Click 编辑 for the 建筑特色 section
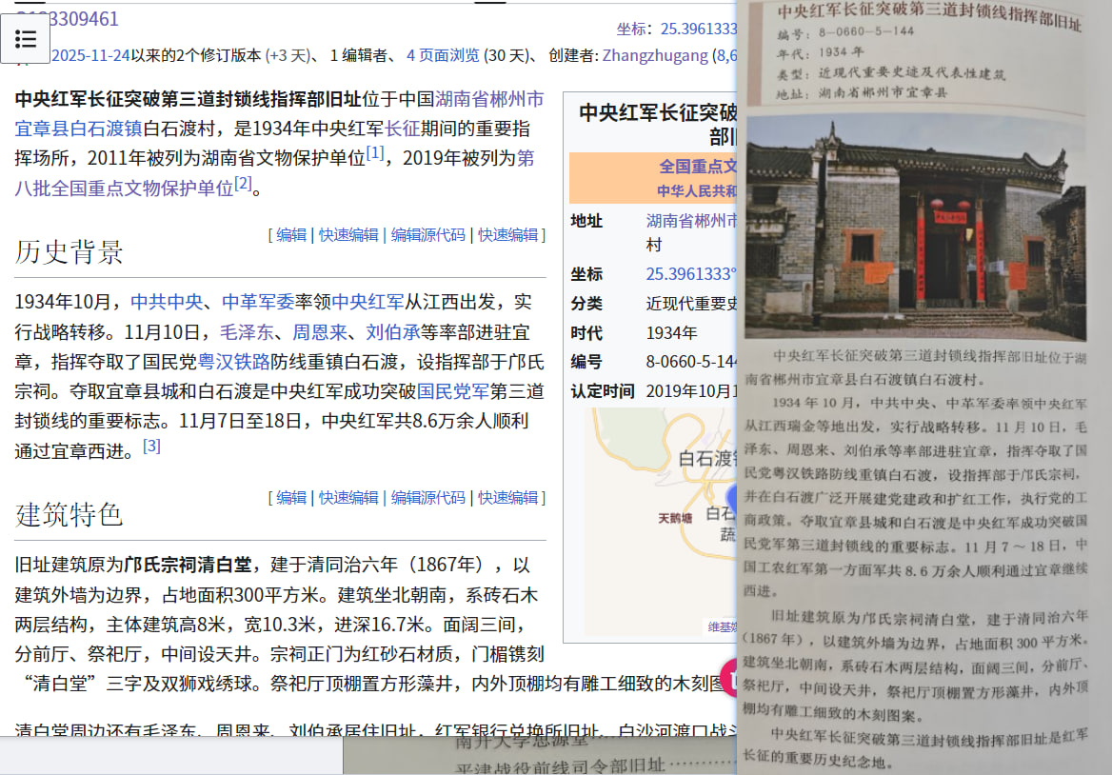1112x775 pixels. coord(291,497)
